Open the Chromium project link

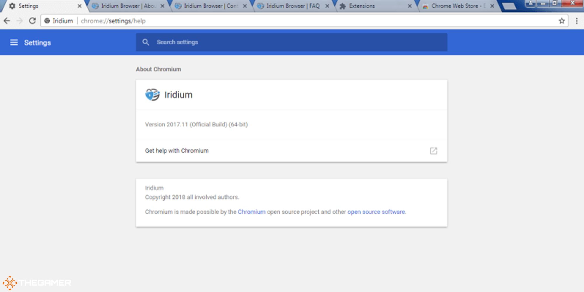(251, 212)
